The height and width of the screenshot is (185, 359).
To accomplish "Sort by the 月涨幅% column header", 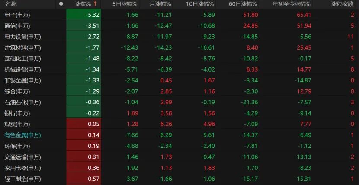I will coord(160,4).
